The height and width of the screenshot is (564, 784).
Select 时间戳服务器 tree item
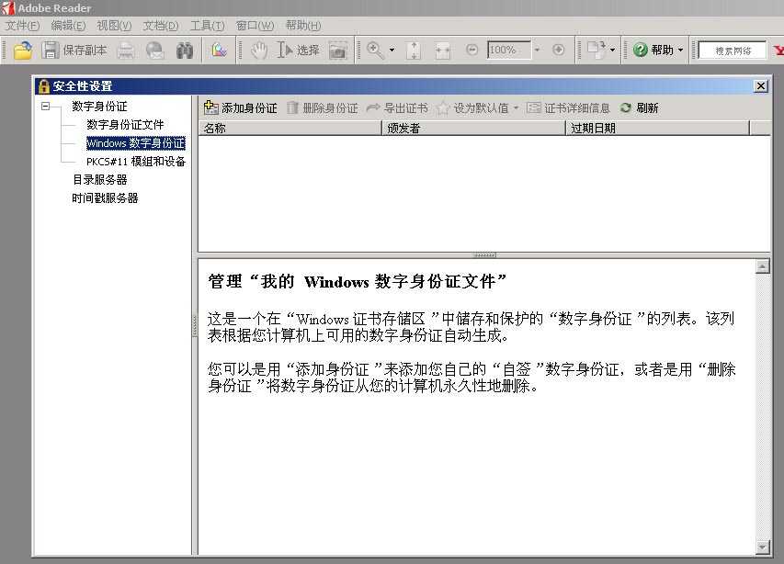tap(105, 197)
